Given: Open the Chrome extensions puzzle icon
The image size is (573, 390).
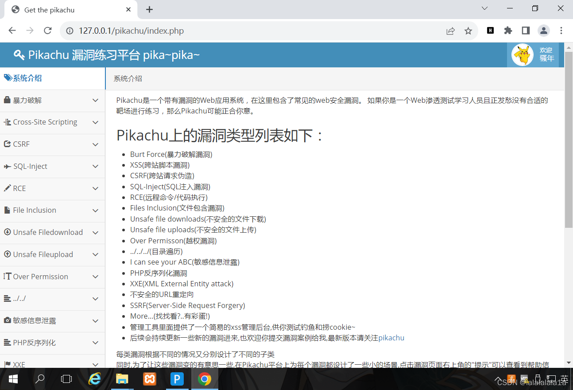Looking at the screenshot, I should click(x=508, y=31).
